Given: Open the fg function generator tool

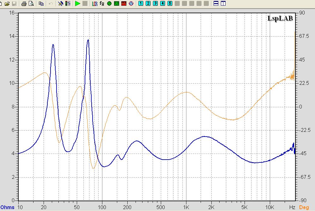Looking at the screenshot, I should click(102, 3).
